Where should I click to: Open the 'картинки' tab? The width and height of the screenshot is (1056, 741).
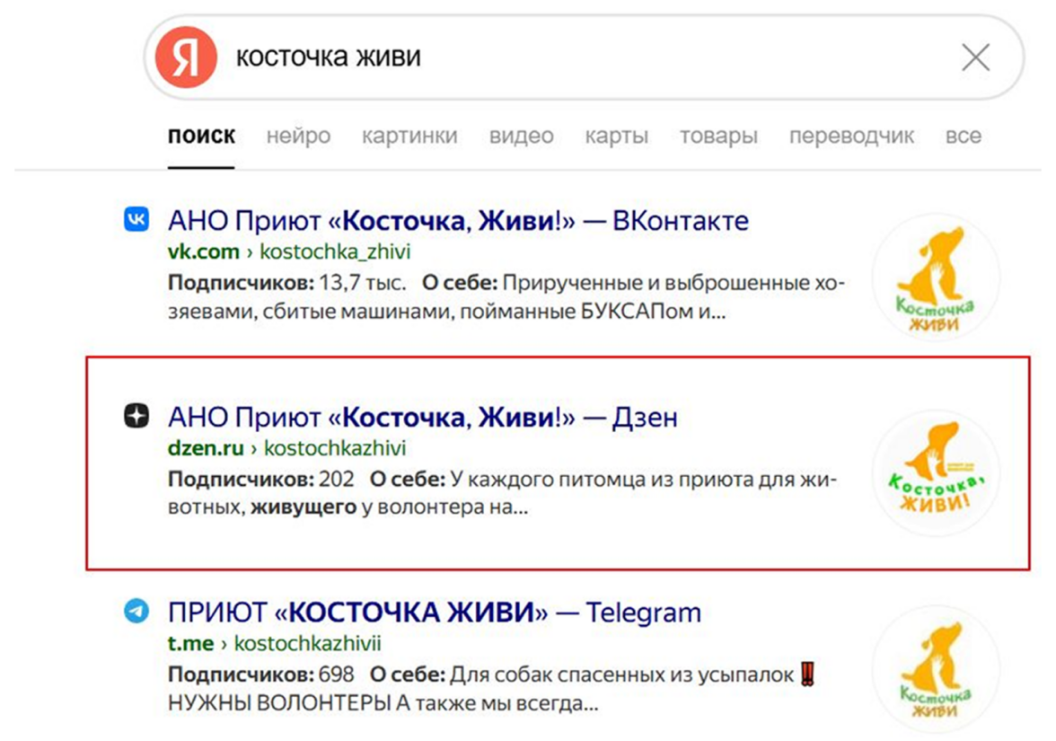pos(409,136)
